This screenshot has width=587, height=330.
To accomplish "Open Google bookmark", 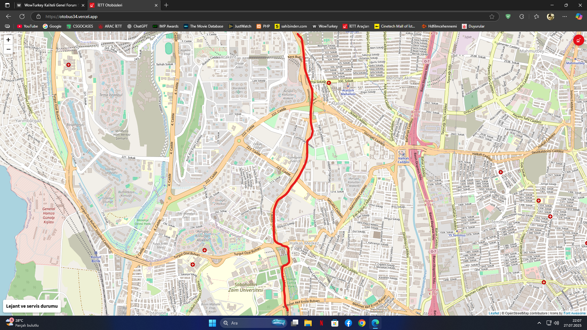I will pos(52,26).
